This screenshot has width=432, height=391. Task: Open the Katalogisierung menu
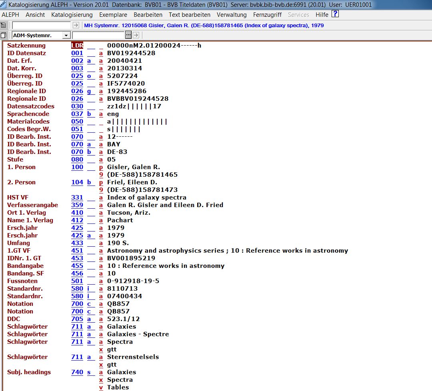[72, 15]
